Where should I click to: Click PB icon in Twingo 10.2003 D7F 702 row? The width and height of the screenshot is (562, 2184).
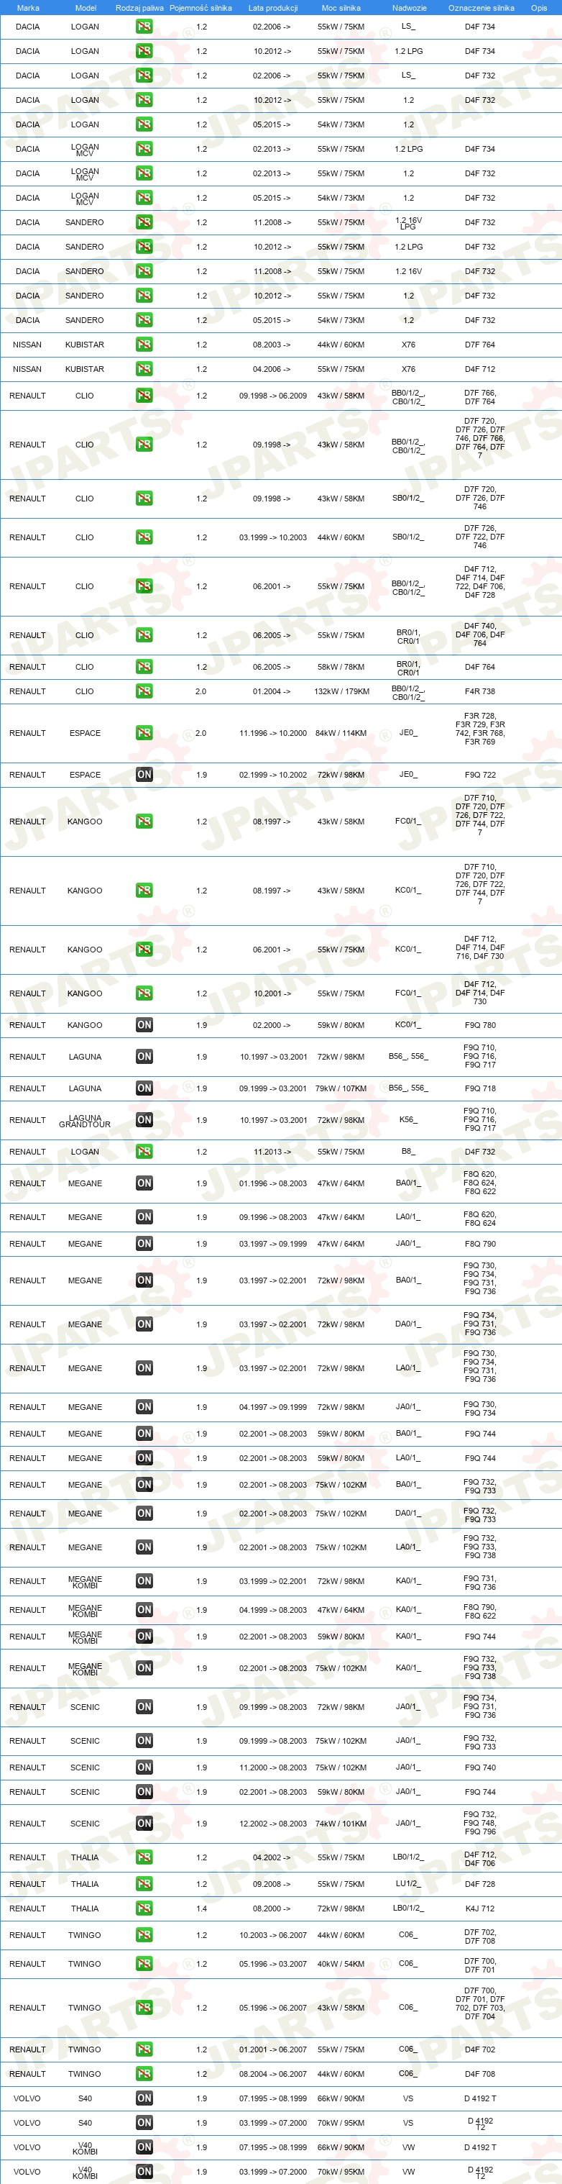click(x=144, y=1935)
